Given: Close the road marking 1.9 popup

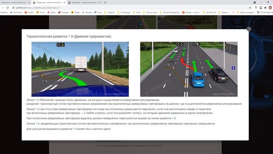Looking at the screenshot, I should (x=249, y=29).
